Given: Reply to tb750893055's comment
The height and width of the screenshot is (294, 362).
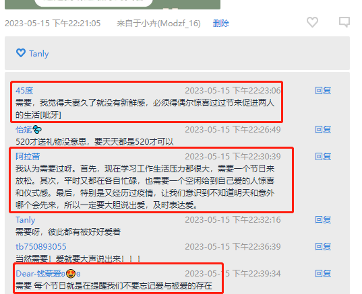Looking at the screenshot, I should pos(323,246).
